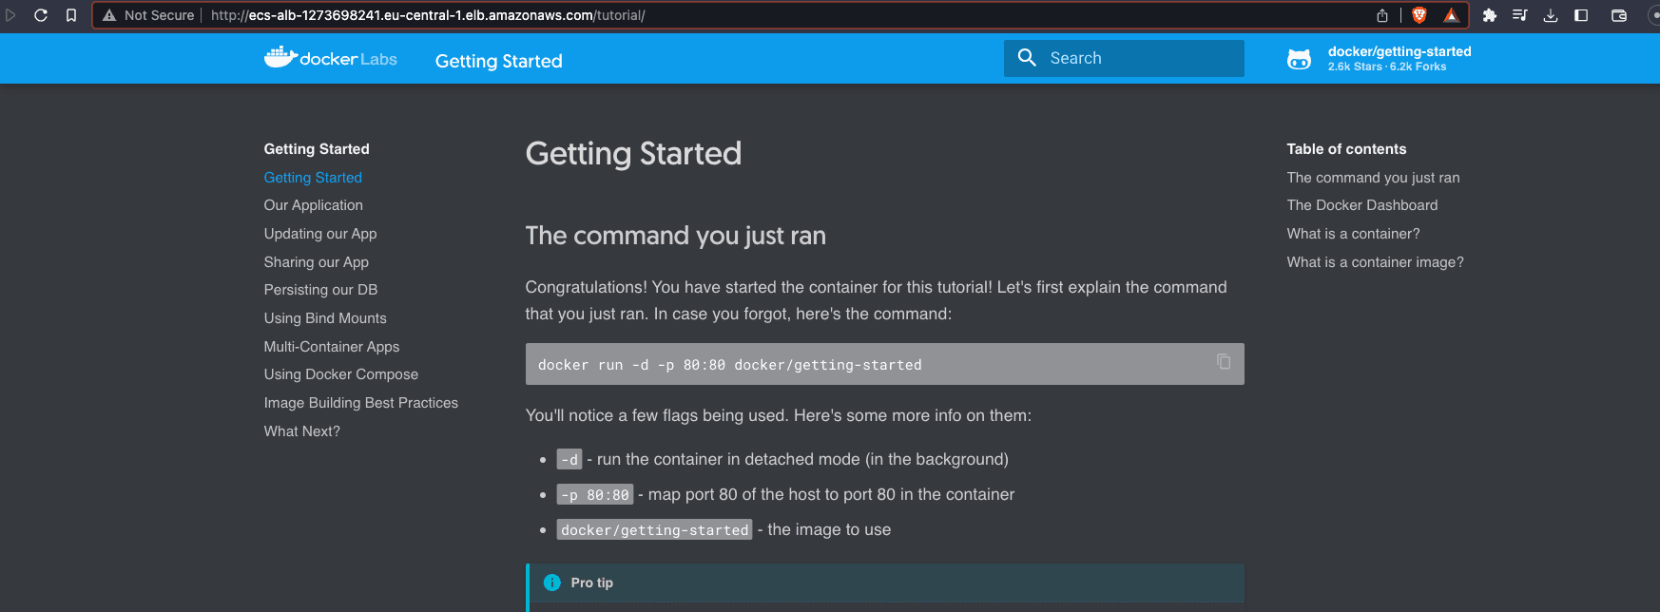1660x612 pixels.
Task: Copy the docker run command to clipboard
Action: pos(1224,362)
